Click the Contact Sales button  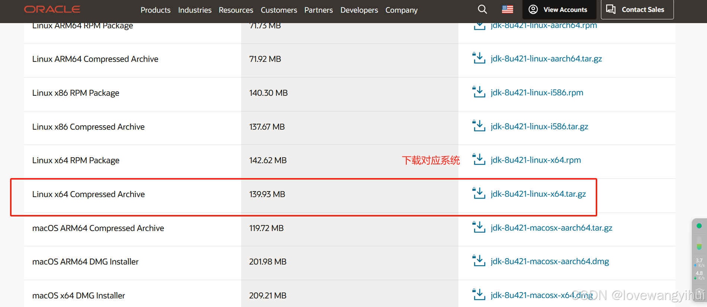tap(637, 9)
